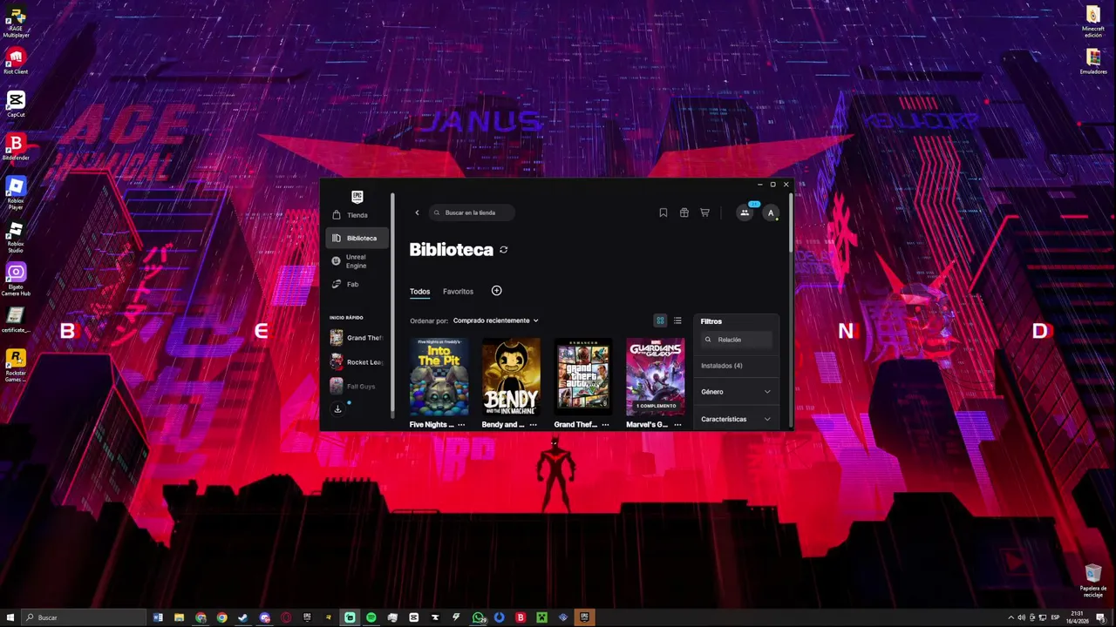Viewport: 1116px width, 627px height.
Task: Select Biblioteca in the sidebar
Action: 357,238
